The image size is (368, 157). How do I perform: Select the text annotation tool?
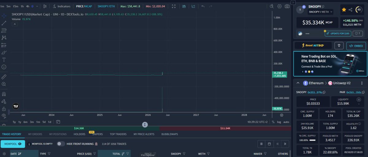click(x=4, y=60)
